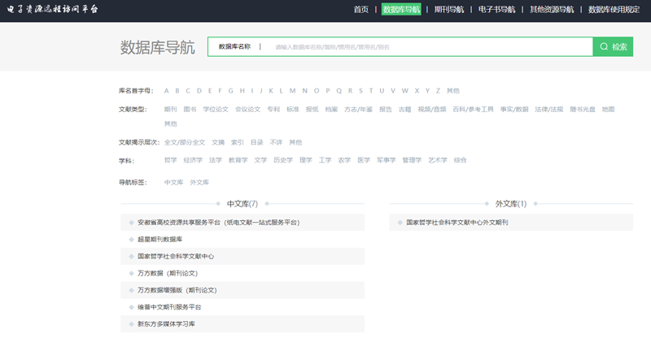Click the diamond icon beside 新东方多媒体学习库
Screen dimensions: 651x351
(x=130, y=323)
